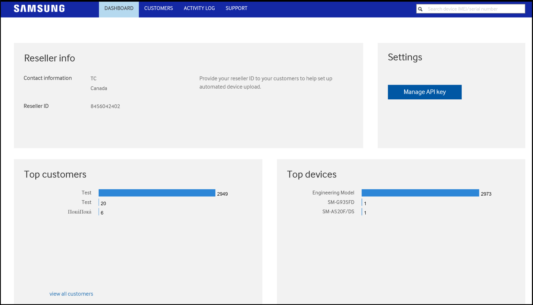The image size is (533, 305).
Task: Switch to the Customers tab
Action: coord(158,9)
